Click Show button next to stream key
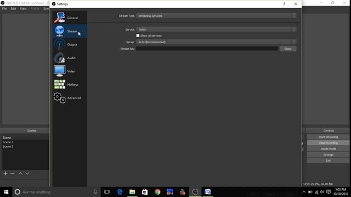 click(x=288, y=49)
